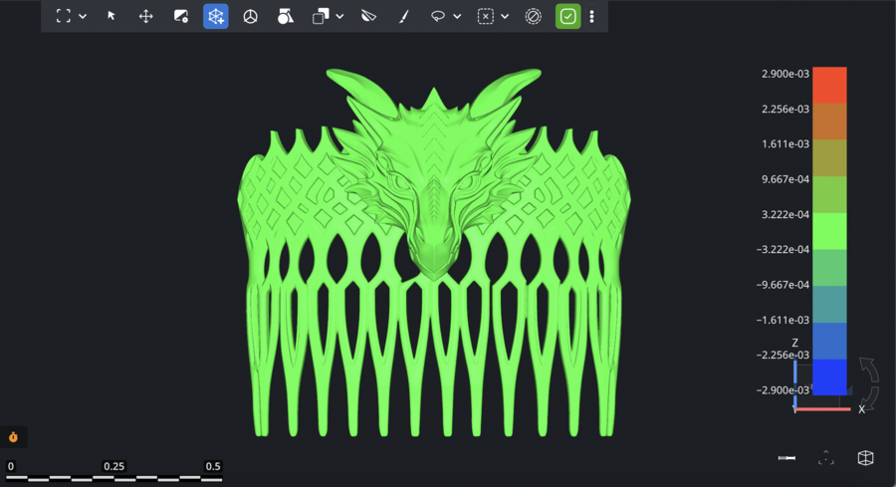Screen dimensions: 896x487
Task: Open the overlapping squares dropdown arrow
Action: 340,17
